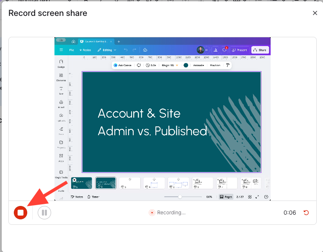Select the Text tool in sidebar
This screenshot has height=252, width=323.
(61, 90)
